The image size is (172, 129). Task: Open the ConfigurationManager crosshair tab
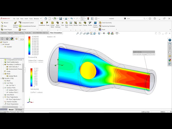click(x=7, y=39)
